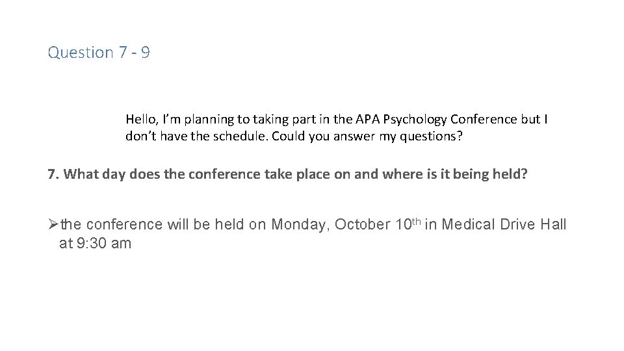Image resolution: width=624 pixels, height=351 pixels.
Task: Click the word 'Hello' in the intro
Action: 142,119
